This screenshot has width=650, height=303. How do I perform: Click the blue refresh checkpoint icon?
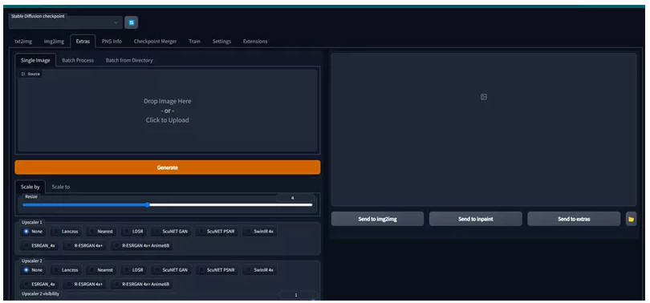click(132, 22)
